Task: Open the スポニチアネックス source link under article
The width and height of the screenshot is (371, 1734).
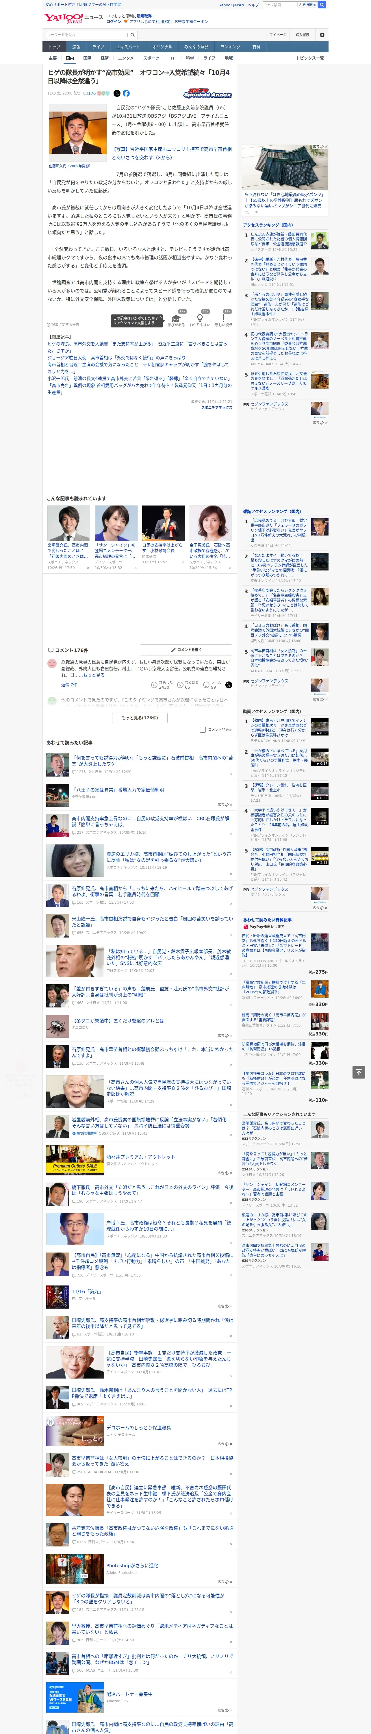Action: (x=217, y=407)
